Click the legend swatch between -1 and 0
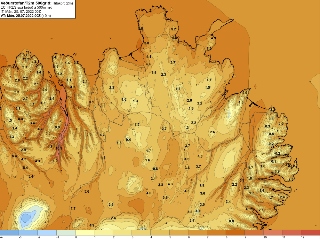 pyautogui.click(x=66, y=233)
